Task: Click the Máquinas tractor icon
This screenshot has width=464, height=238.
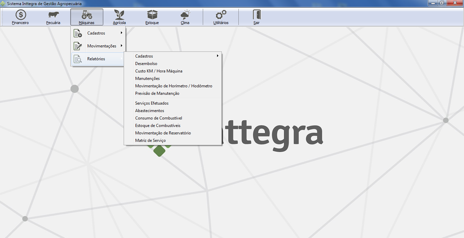Action: pyautogui.click(x=87, y=15)
